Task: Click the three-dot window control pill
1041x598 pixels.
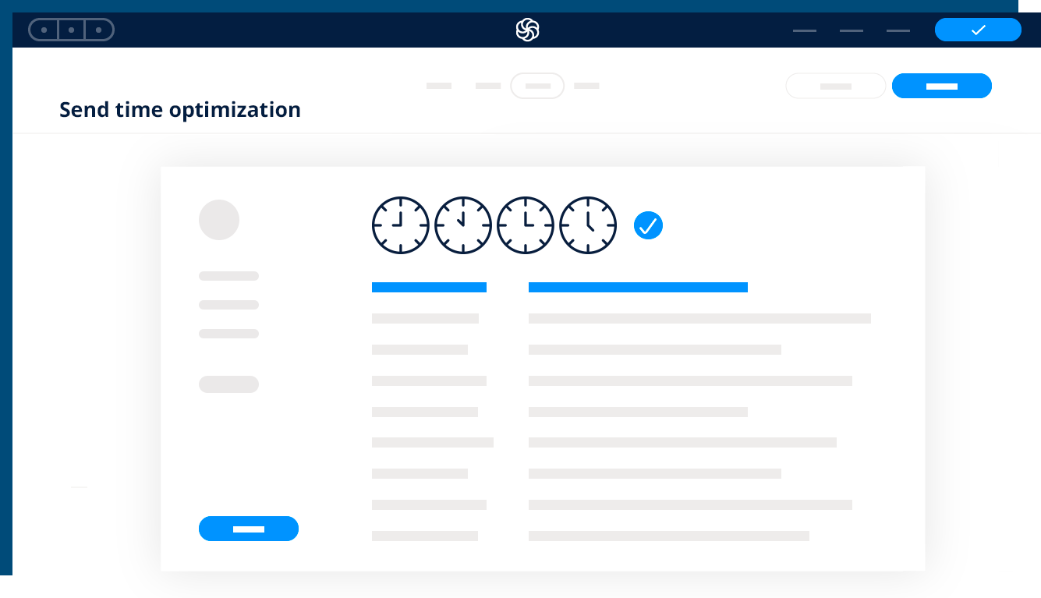Action: coord(71,30)
